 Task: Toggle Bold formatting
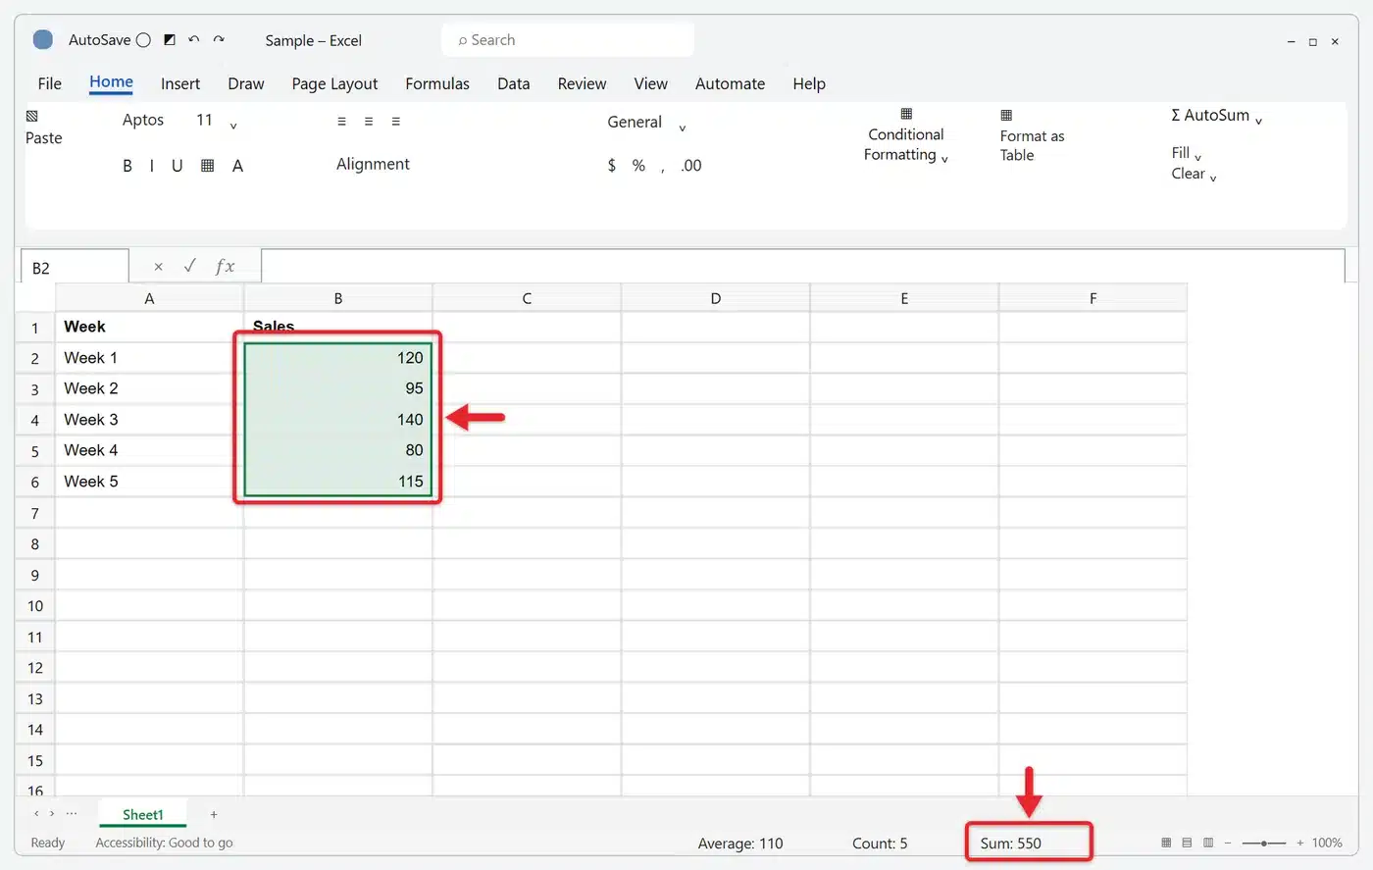127,166
